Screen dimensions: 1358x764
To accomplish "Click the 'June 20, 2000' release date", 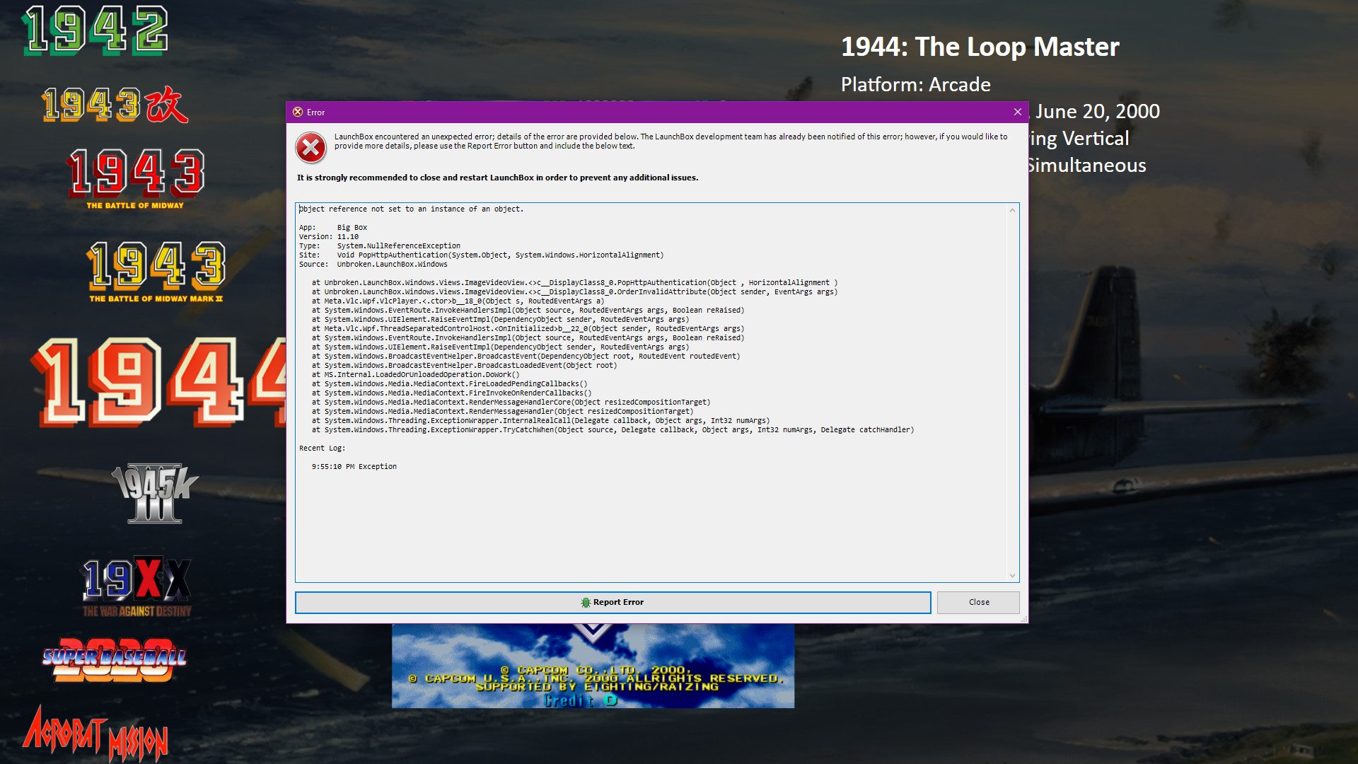I will [x=1098, y=111].
